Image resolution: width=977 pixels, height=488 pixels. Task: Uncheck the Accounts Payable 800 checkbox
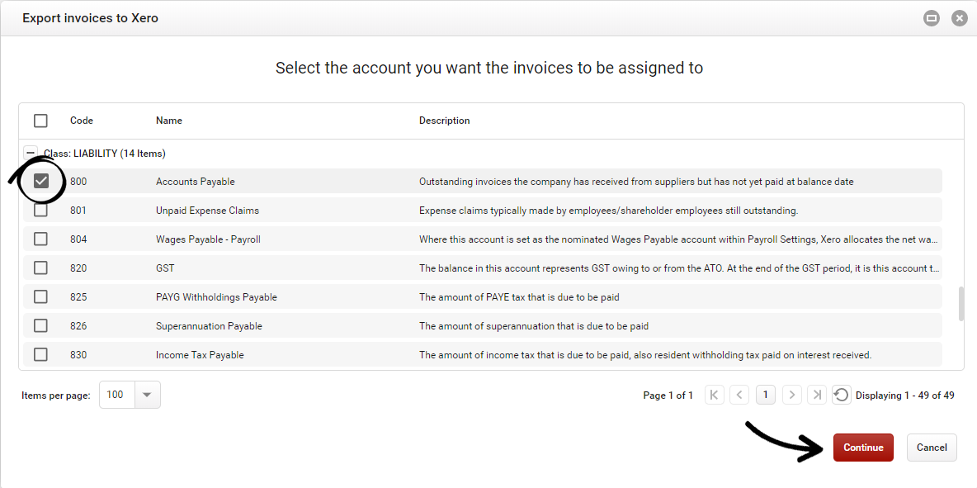point(40,182)
